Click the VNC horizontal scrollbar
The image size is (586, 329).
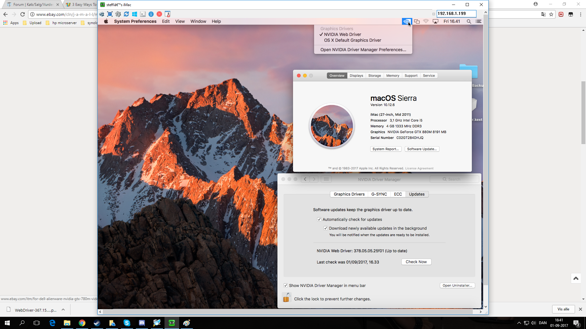pyautogui.click(x=287, y=312)
